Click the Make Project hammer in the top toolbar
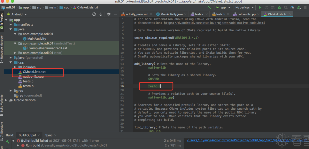This screenshot has width=309, height=149. pos(209,7)
